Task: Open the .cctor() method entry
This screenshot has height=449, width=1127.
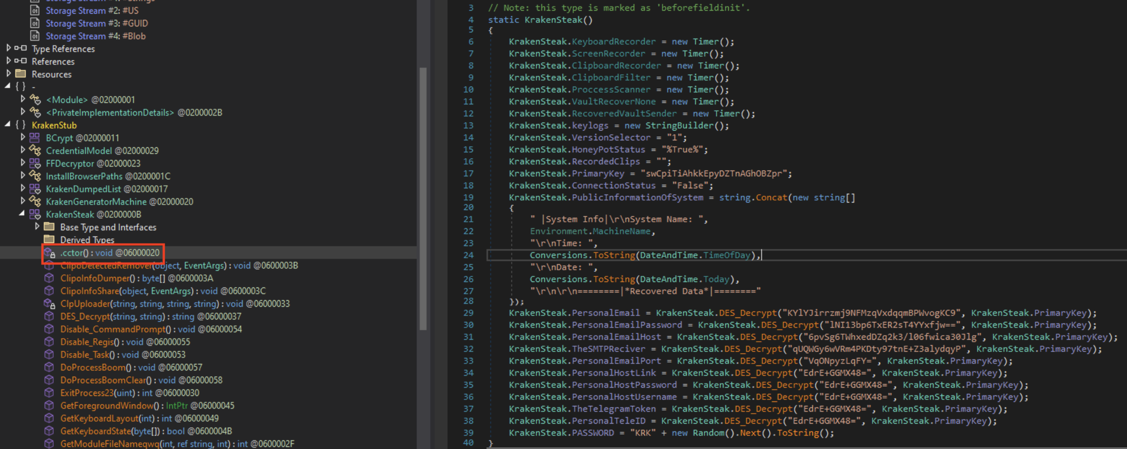Action: [x=110, y=253]
